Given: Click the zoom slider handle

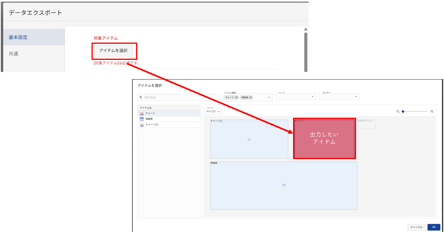Looking at the screenshot, I should (403, 112).
